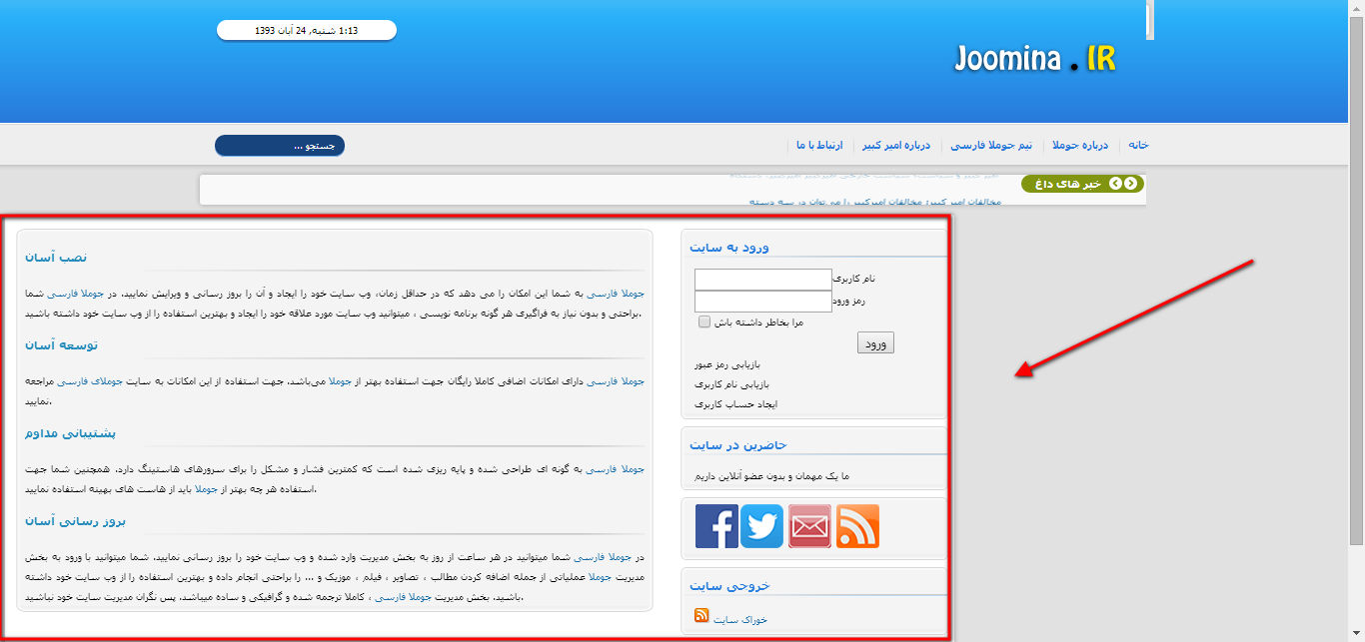Screen dimensions: 1365x642
Task: Click the ما یک مهمان و بدون عضو آنلاین داریم text
Action: point(771,476)
